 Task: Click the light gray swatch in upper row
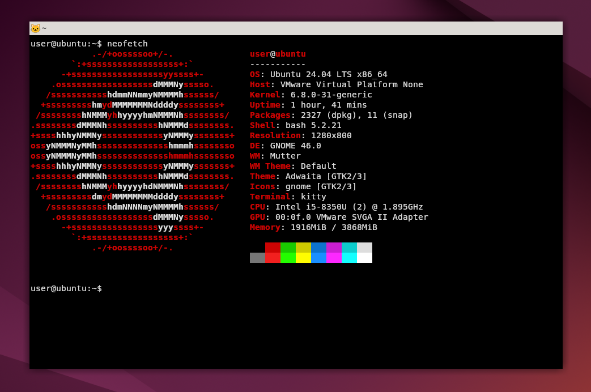(364, 248)
